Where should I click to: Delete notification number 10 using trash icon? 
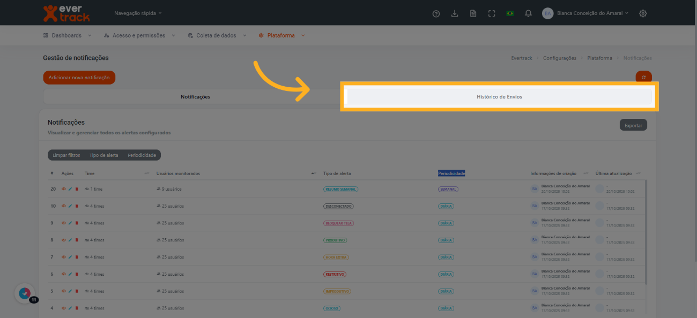pos(77,206)
